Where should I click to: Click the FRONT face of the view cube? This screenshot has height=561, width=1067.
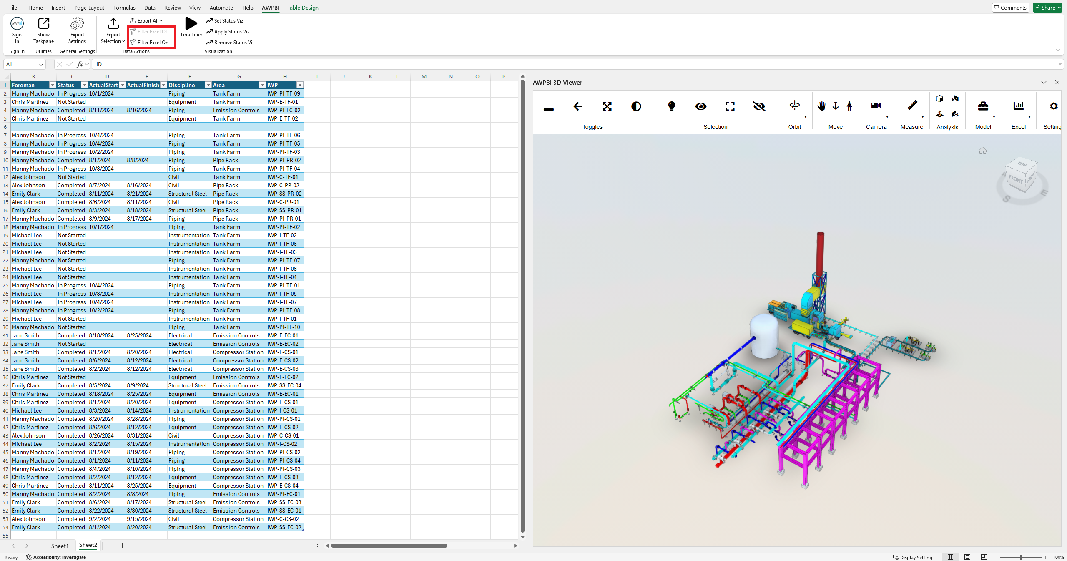point(1016,180)
